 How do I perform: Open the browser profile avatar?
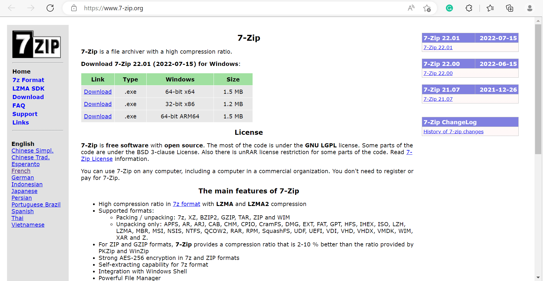[x=530, y=8]
